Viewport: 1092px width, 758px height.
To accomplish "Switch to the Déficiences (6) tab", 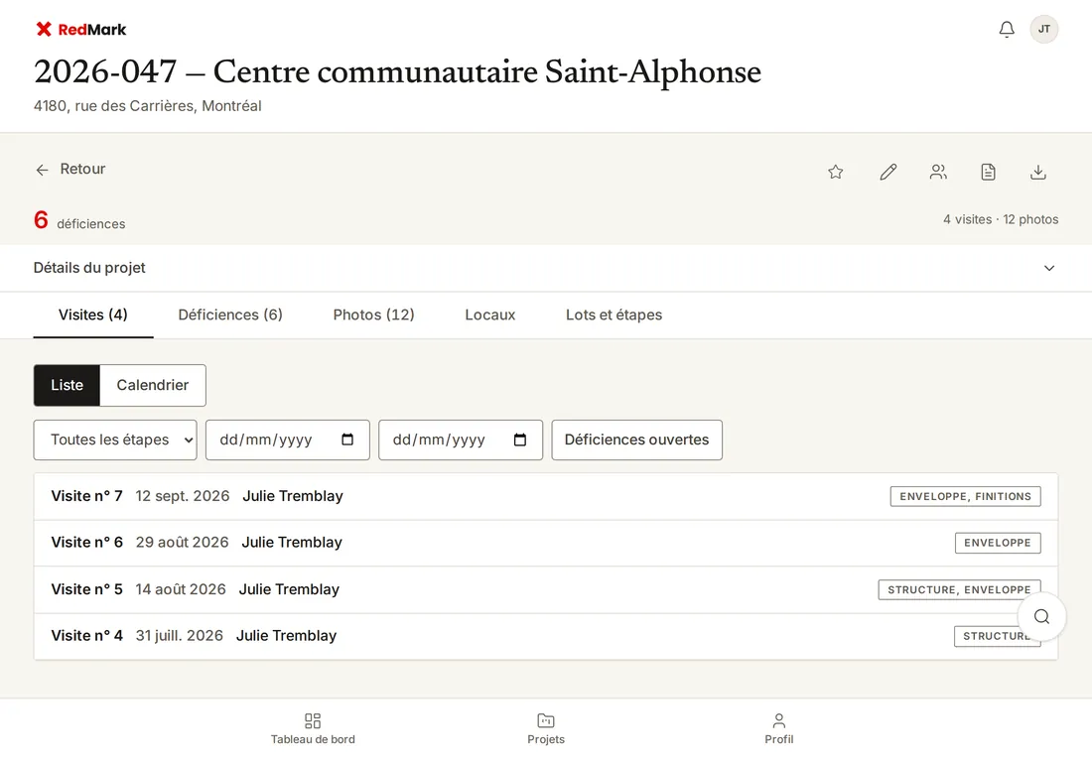I will [x=230, y=315].
